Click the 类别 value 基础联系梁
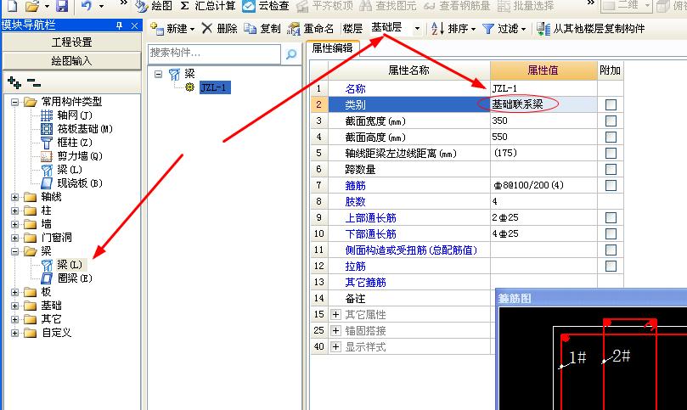 coord(517,104)
